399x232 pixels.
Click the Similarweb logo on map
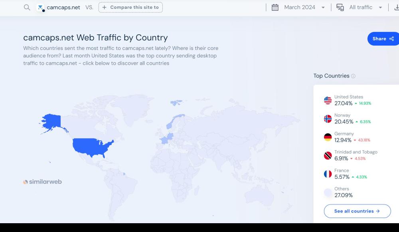point(42,182)
